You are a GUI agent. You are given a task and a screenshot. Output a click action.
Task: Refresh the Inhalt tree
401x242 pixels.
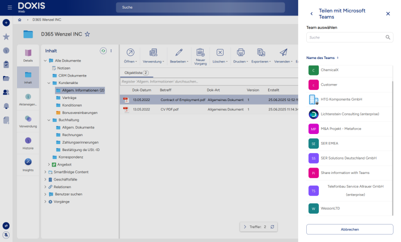[x=103, y=50]
